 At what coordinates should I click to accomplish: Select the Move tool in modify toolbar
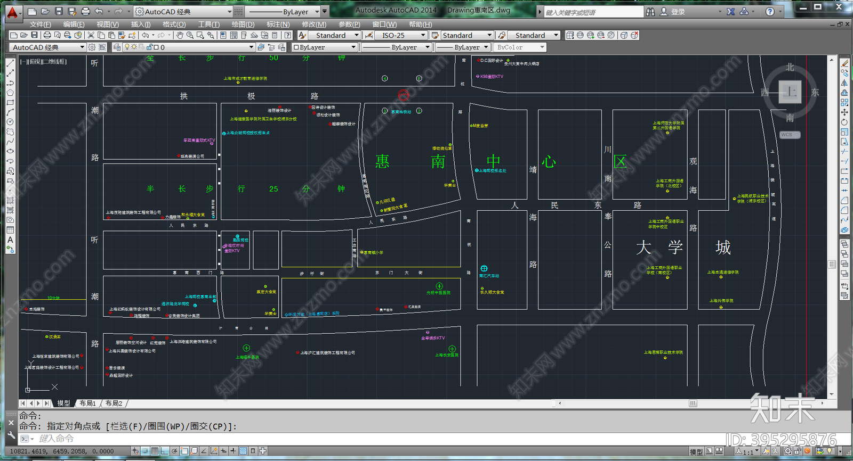point(844,112)
